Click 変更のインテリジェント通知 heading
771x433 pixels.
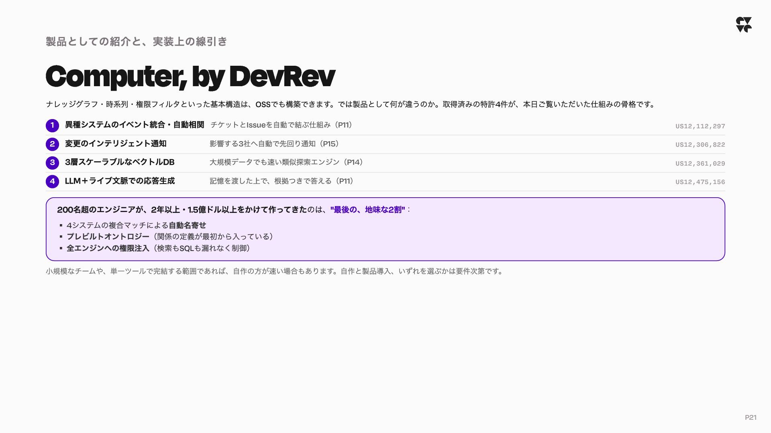click(x=116, y=144)
